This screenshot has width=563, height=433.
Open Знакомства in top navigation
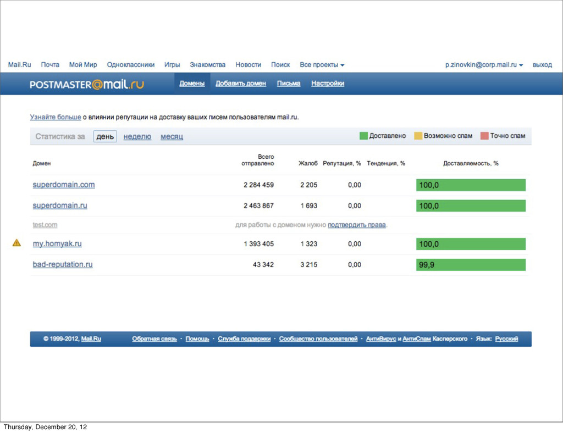207,65
